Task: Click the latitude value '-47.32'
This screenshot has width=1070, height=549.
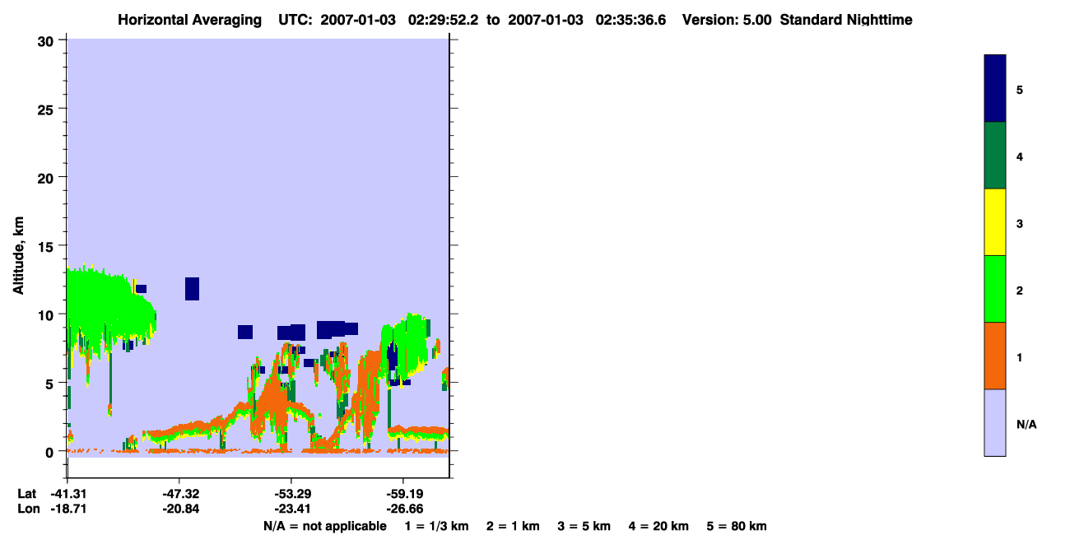Action: [x=179, y=494]
